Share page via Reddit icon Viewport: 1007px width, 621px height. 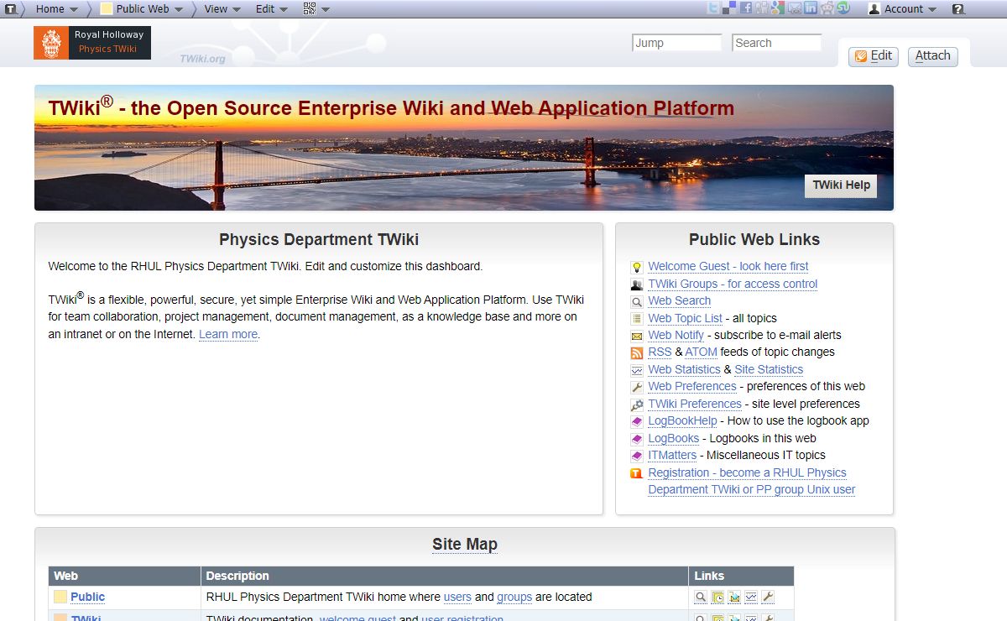point(827,8)
